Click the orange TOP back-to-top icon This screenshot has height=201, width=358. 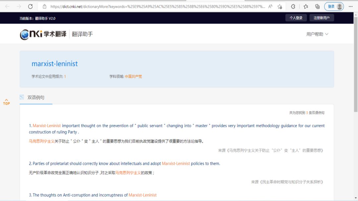tap(6, 102)
